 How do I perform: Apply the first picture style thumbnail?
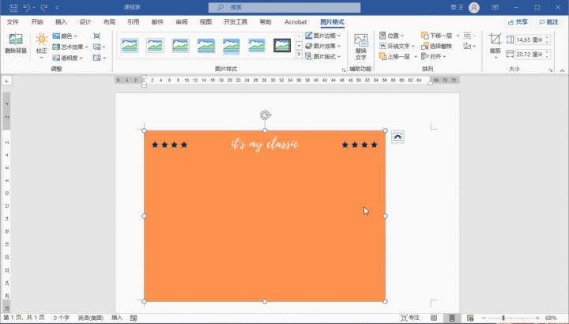tap(130, 45)
